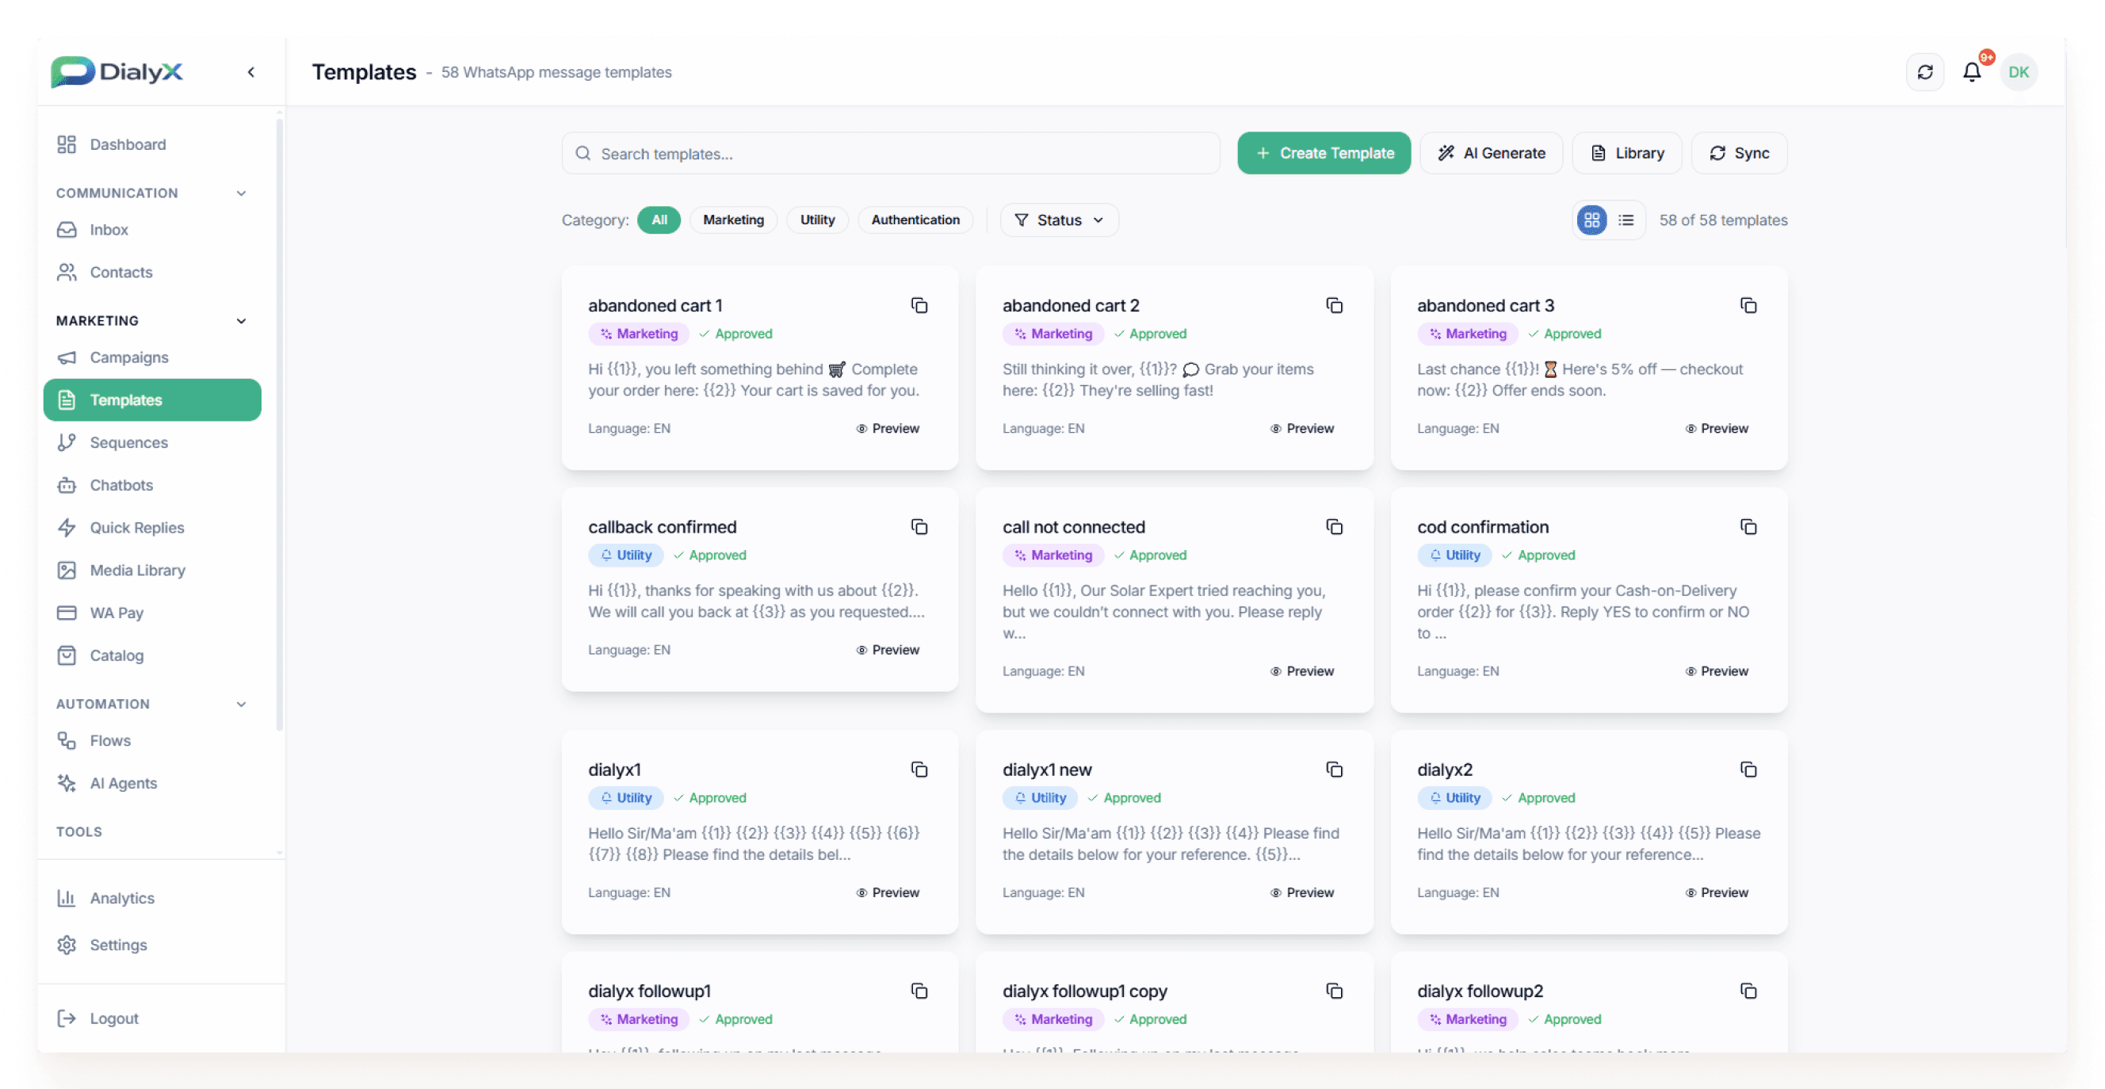2105x1089 pixels.
Task: Filter by the All category
Action: pos(659,220)
